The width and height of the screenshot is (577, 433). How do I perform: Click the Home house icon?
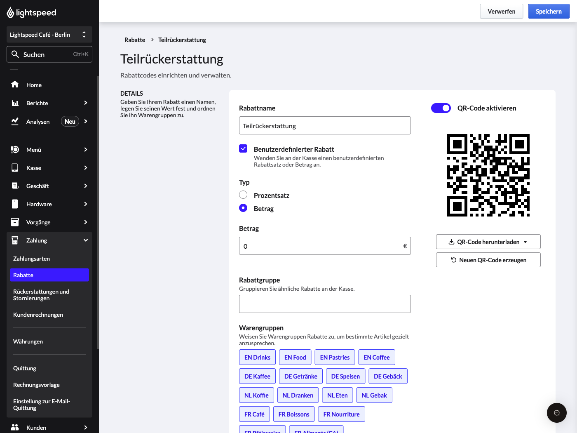[15, 85]
